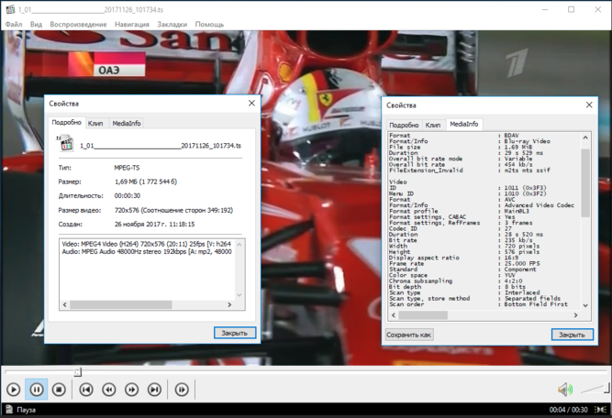The width and height of the screenshot is (612, 418).
Task: Click the rewind (decrease speed) button
Action: tap(109, 390)
